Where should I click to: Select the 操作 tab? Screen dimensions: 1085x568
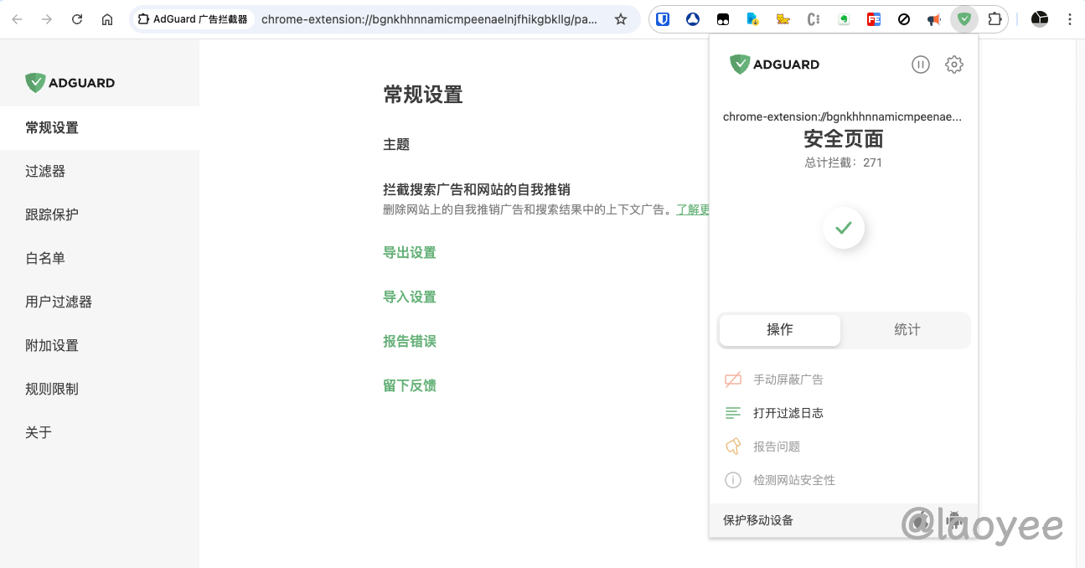(x=779, y=330)
